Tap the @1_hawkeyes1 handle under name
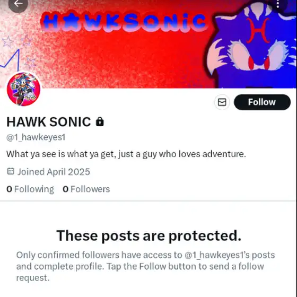The width and height of the screenshot is (297, 297). (36, 137)
